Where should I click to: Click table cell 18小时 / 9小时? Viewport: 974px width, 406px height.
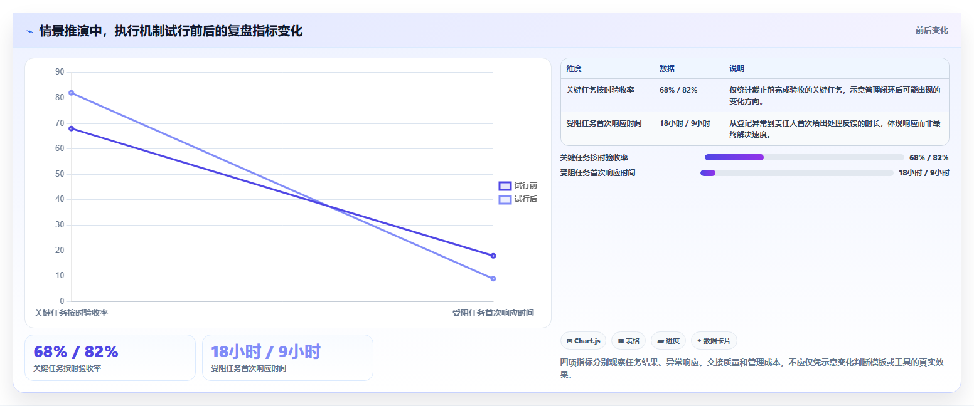[685, 123]
